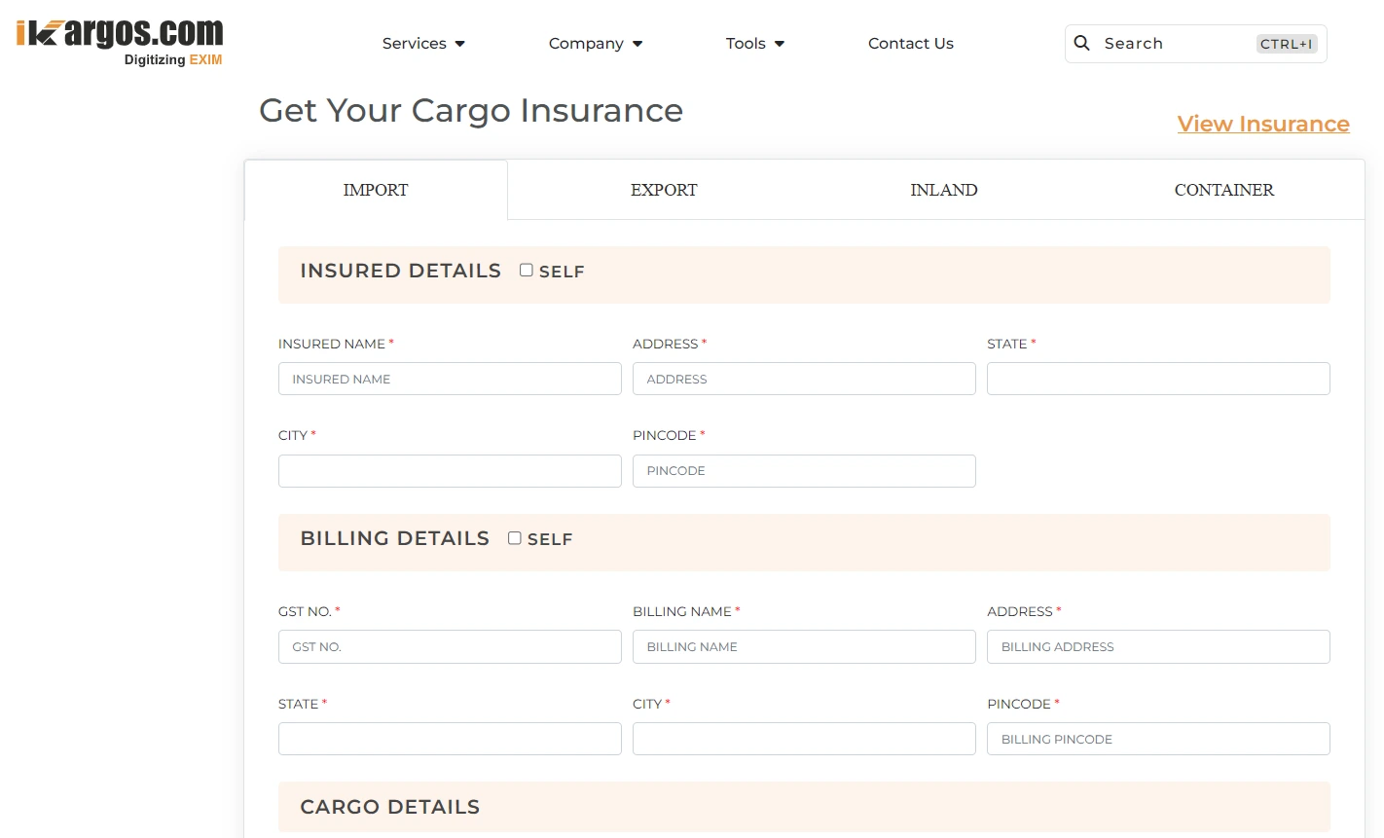Expand the Services dropdown menu
The width and height of the screenshot is (1384, 838).
coord(423,44)
